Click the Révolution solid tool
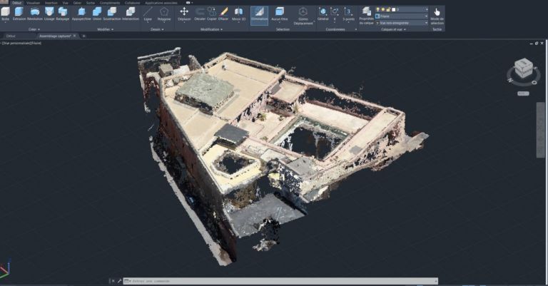 34,13
